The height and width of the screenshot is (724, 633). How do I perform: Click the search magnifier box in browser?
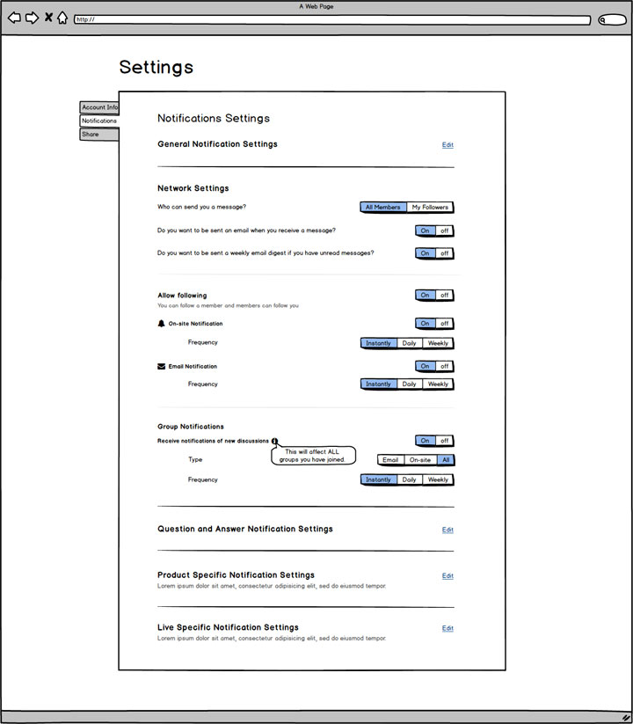pyautogui.click(x=612, y=20)
